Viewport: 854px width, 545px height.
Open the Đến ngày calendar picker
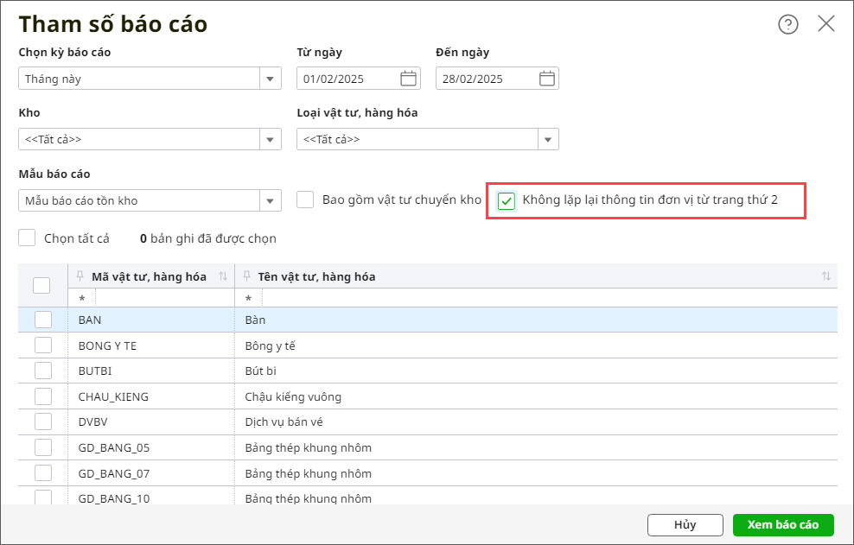[x=547, y=79]
